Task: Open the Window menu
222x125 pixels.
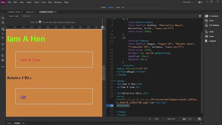Action: [x=58, y=2]
